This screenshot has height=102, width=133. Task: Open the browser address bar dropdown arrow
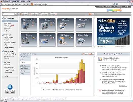114,4
